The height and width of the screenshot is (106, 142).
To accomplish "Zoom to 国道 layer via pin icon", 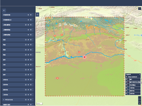I will tap(31, 55).
